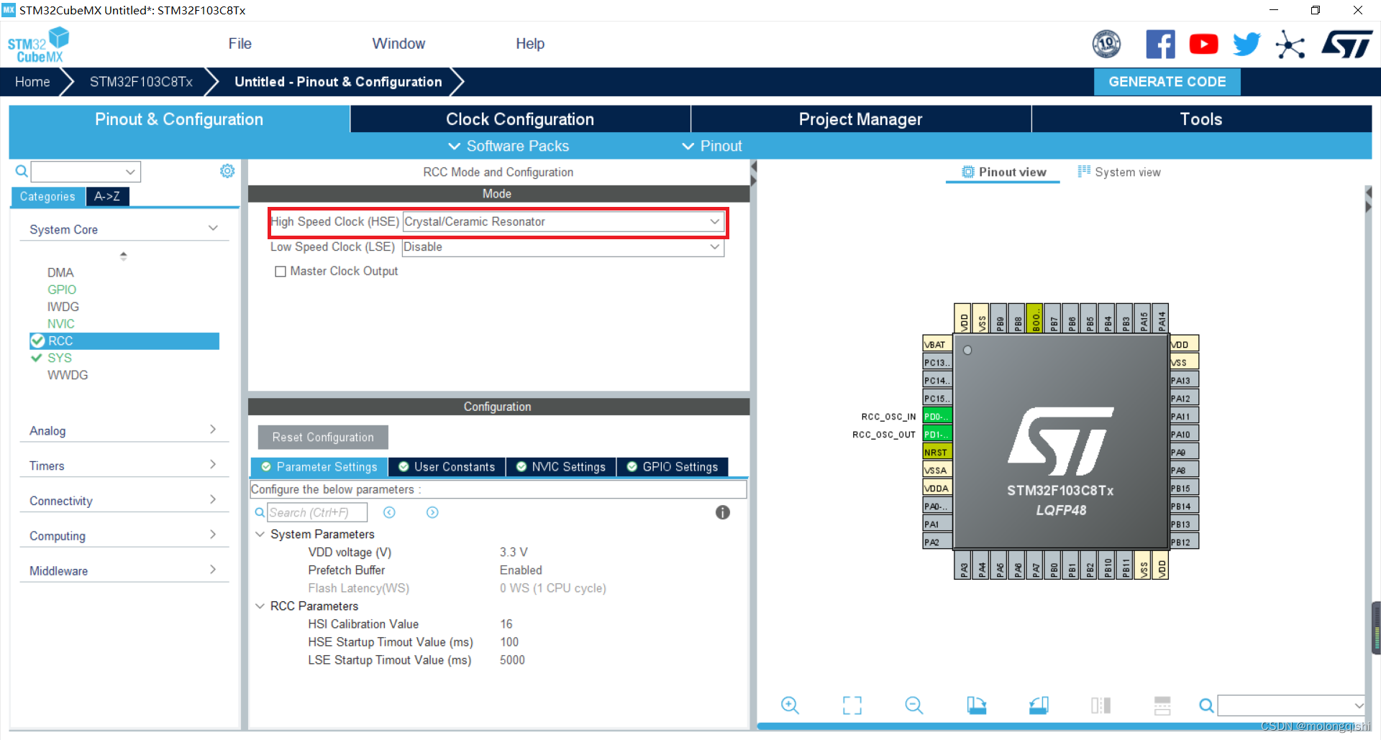The height and width of the screenshot is (740, 1381).
Task: Open the File menu
Action: (240, 44)
